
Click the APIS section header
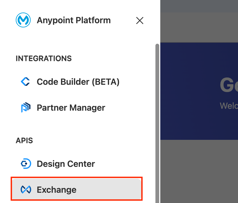(24, 141)
